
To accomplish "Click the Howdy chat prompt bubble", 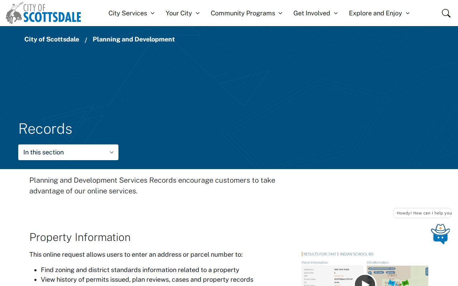I will click(x=422, y=213).
